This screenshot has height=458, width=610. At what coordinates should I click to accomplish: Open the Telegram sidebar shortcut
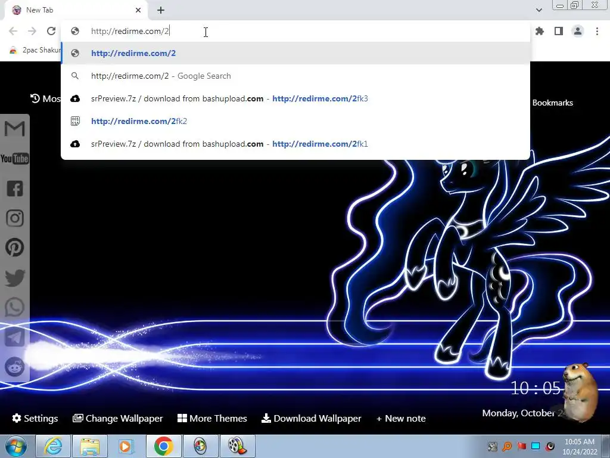(15, 338)
